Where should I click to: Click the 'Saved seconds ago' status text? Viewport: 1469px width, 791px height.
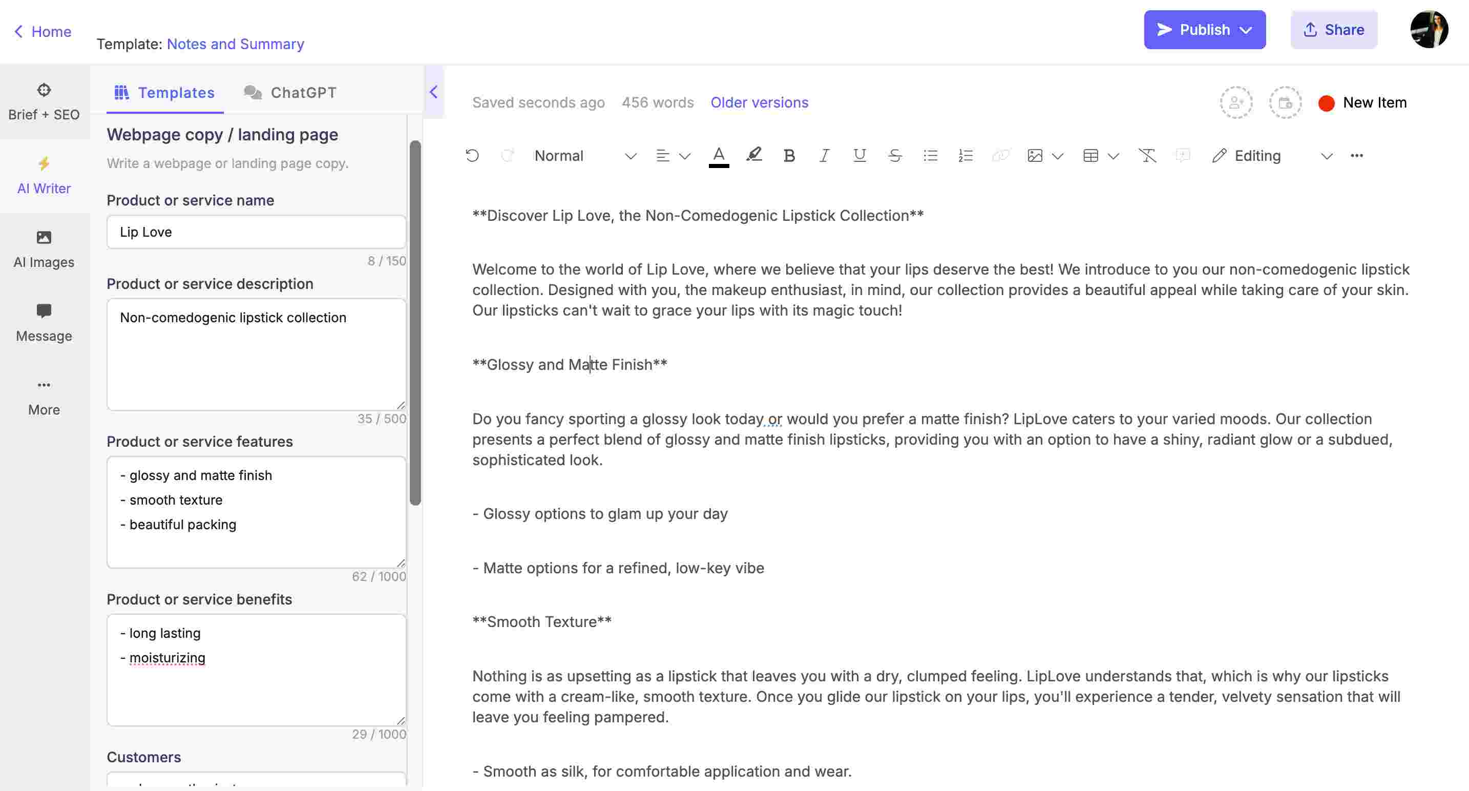(538, 102)
